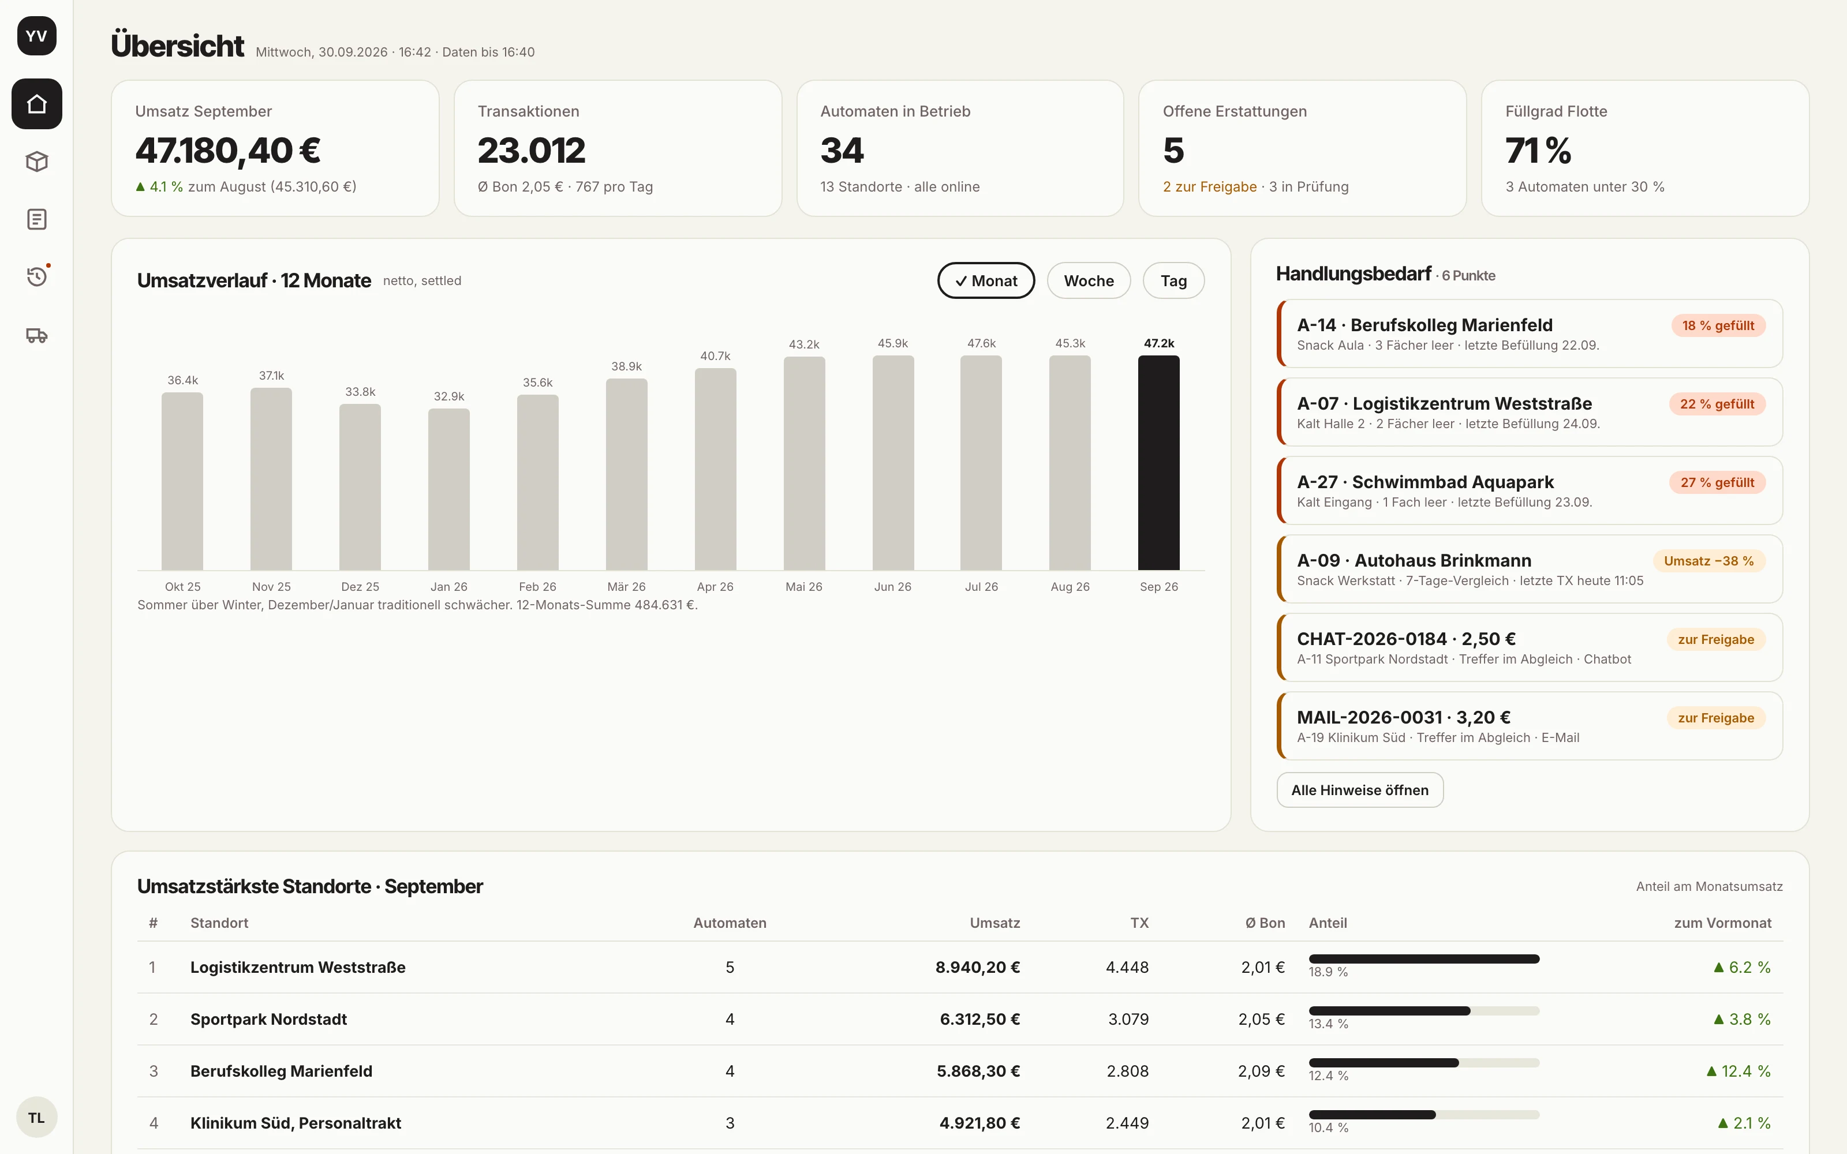
Task: Click the zum Vormonat column header
Action: click(x=1722, y=923)
